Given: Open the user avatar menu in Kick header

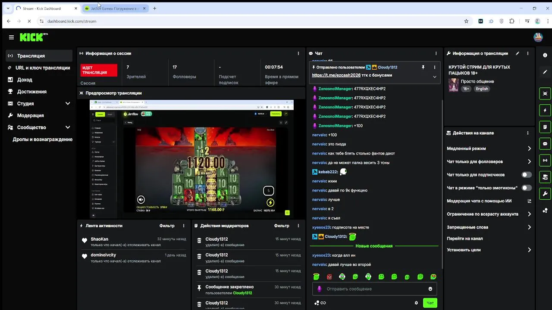Looking at the screenshot, I should (538, 37).
